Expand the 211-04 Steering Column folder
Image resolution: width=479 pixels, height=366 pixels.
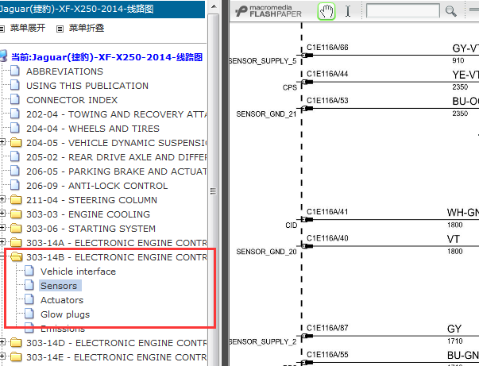click(x=2, y=199)
